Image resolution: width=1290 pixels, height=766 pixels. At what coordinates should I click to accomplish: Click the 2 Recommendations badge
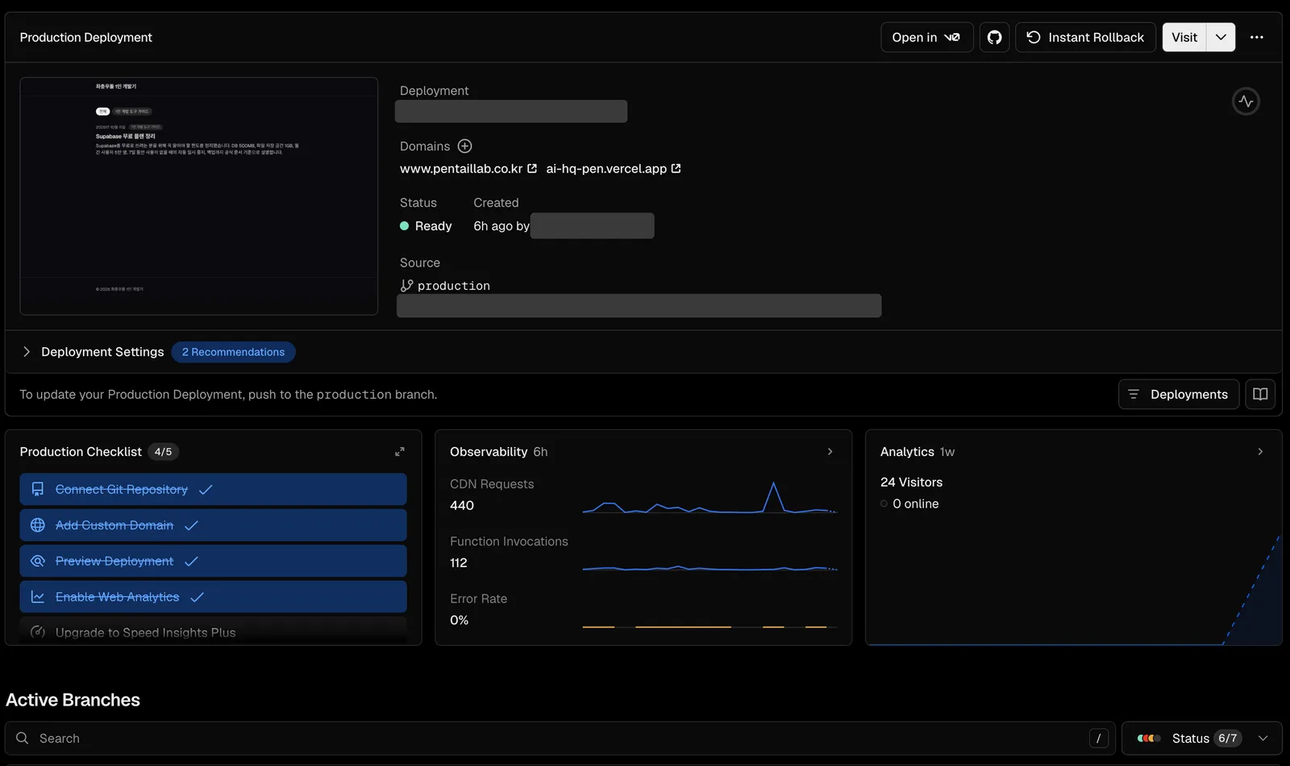coord(233,352)
